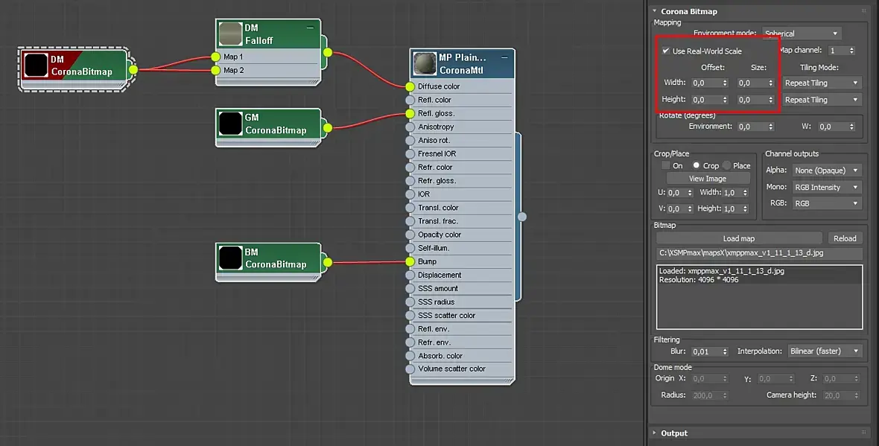Image resolution: width=879 pixels, height=446 pixels.
Task: Click the Refr. color input socket
Action: click(410, 167)
